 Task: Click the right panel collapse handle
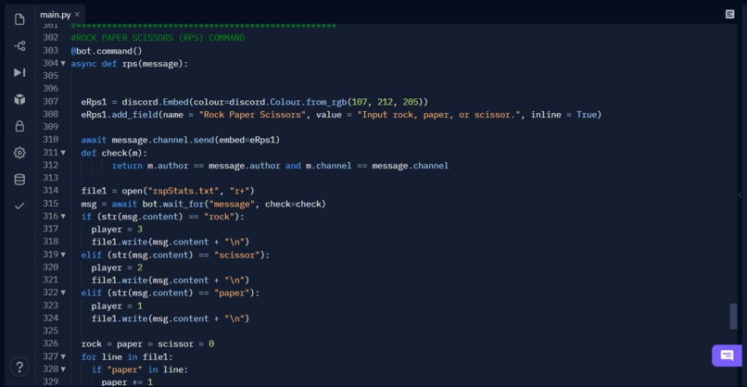[740, 194]
